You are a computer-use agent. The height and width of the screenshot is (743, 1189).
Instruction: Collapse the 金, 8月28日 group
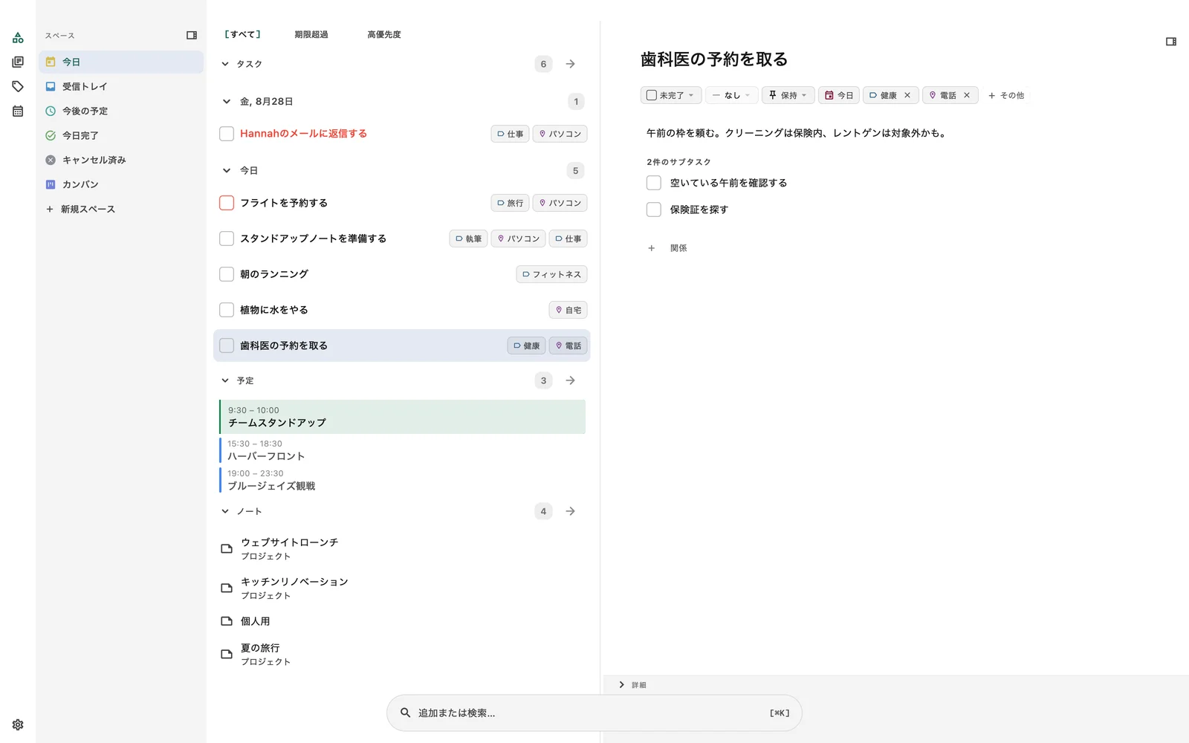click(x=227, y=102)
